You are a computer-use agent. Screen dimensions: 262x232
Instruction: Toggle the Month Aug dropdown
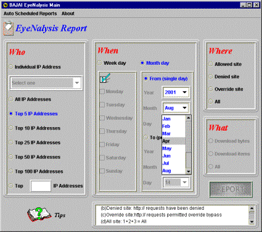(176, 108)
